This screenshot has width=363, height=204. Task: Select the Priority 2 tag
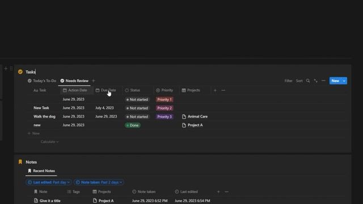164,108
